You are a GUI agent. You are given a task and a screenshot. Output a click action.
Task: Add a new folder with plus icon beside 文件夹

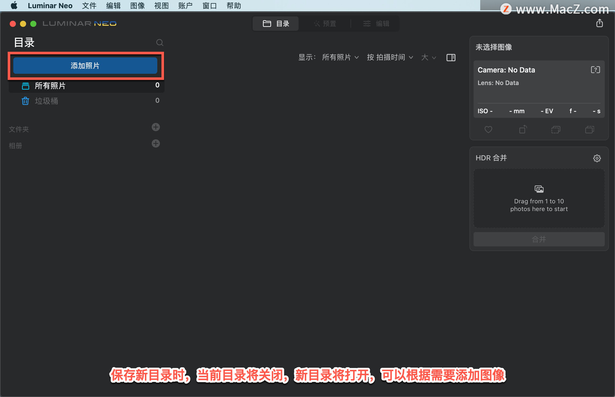[x=156, y=127]
